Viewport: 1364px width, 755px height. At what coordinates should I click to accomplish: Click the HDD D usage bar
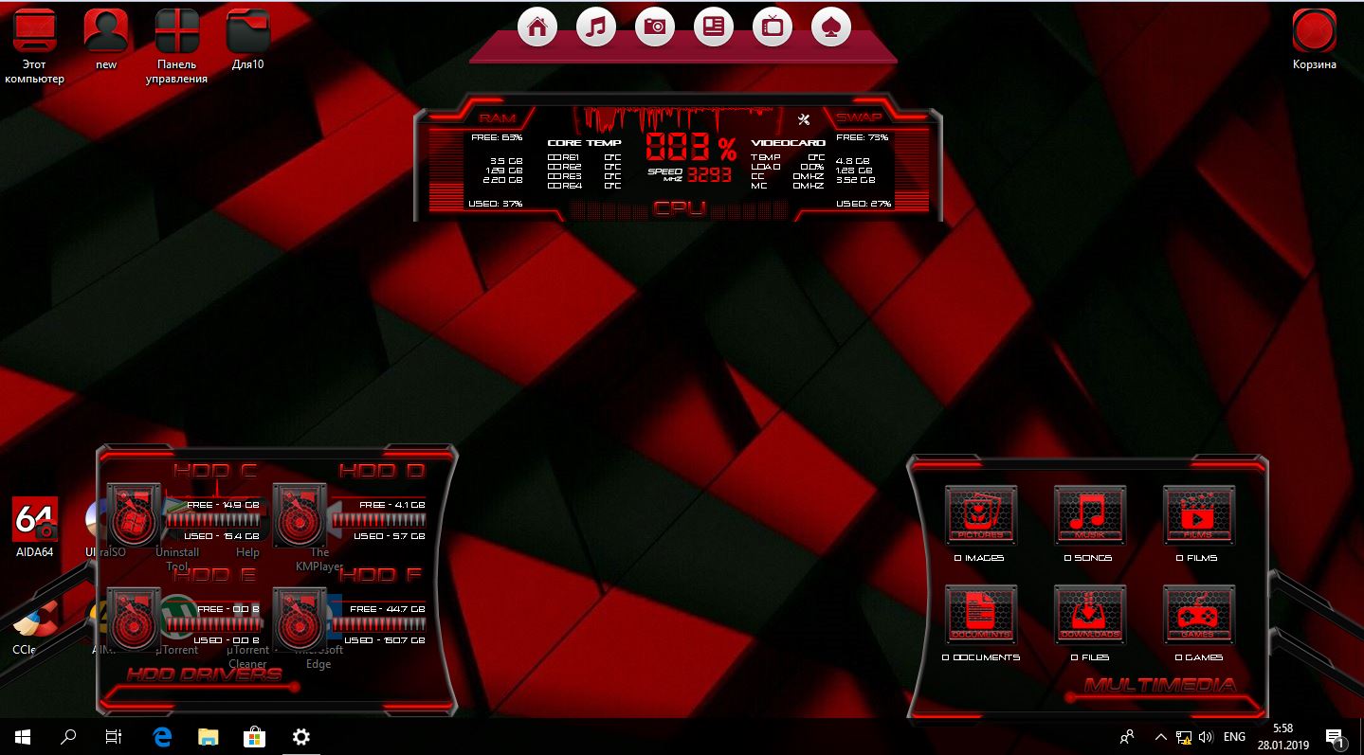[379, 520]
